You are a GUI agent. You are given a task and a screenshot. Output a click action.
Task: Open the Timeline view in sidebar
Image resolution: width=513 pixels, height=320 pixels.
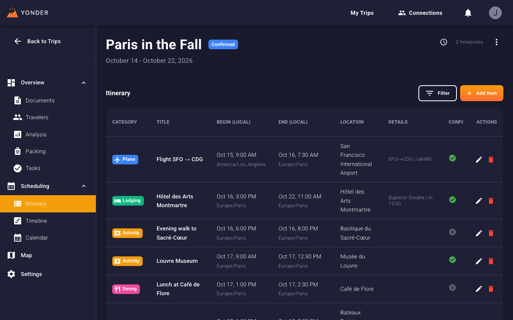click(x=36, y=221)
